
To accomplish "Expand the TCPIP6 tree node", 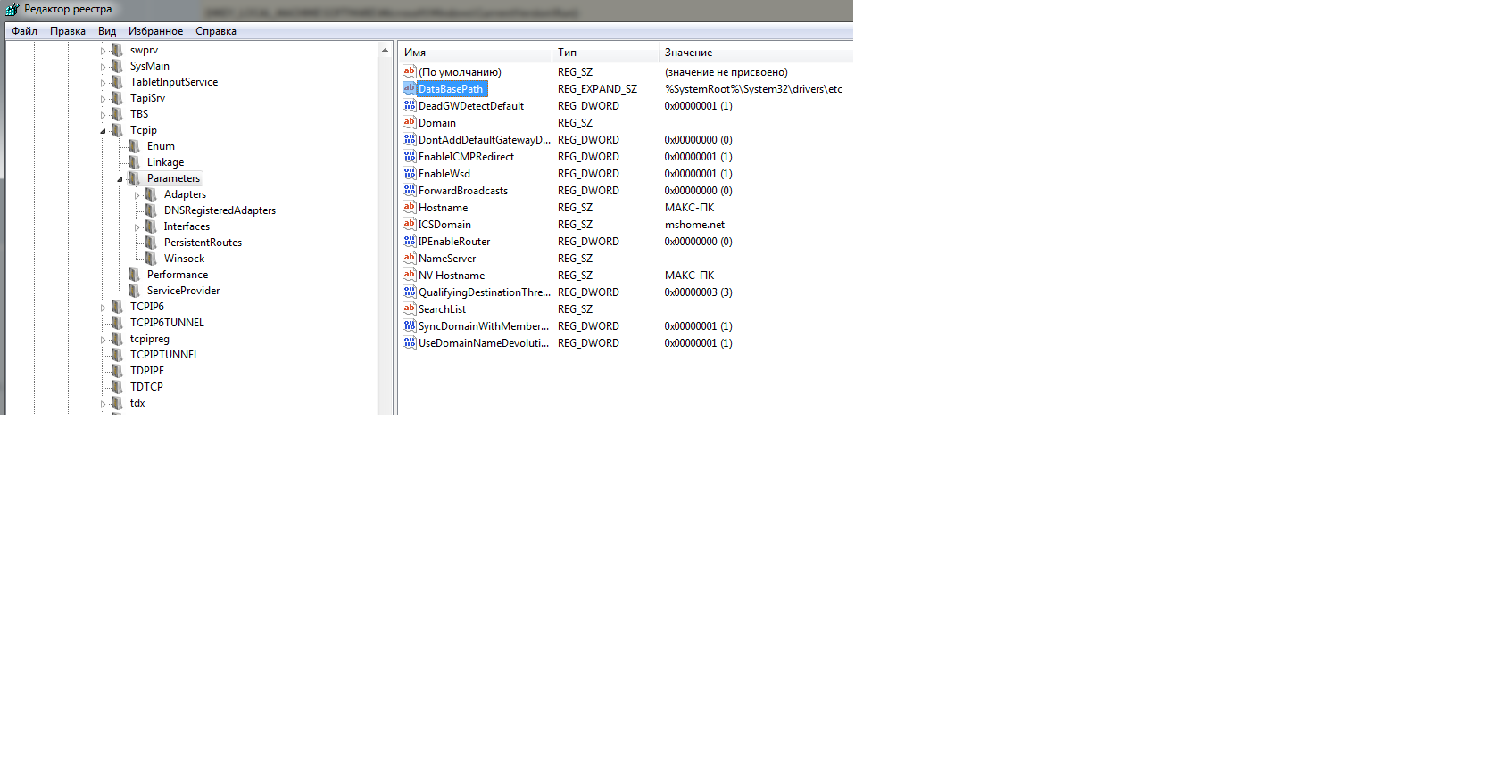I will tap(103, 308).
